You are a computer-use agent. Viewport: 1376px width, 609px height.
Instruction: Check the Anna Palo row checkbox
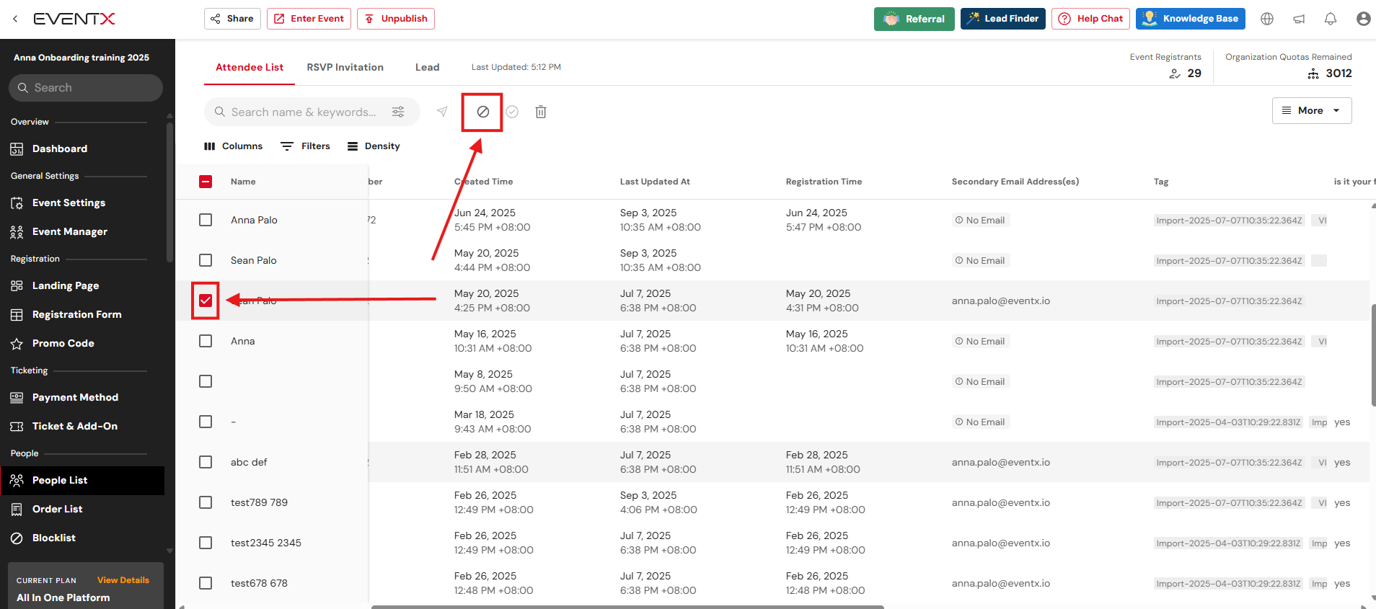pos(206,220)
